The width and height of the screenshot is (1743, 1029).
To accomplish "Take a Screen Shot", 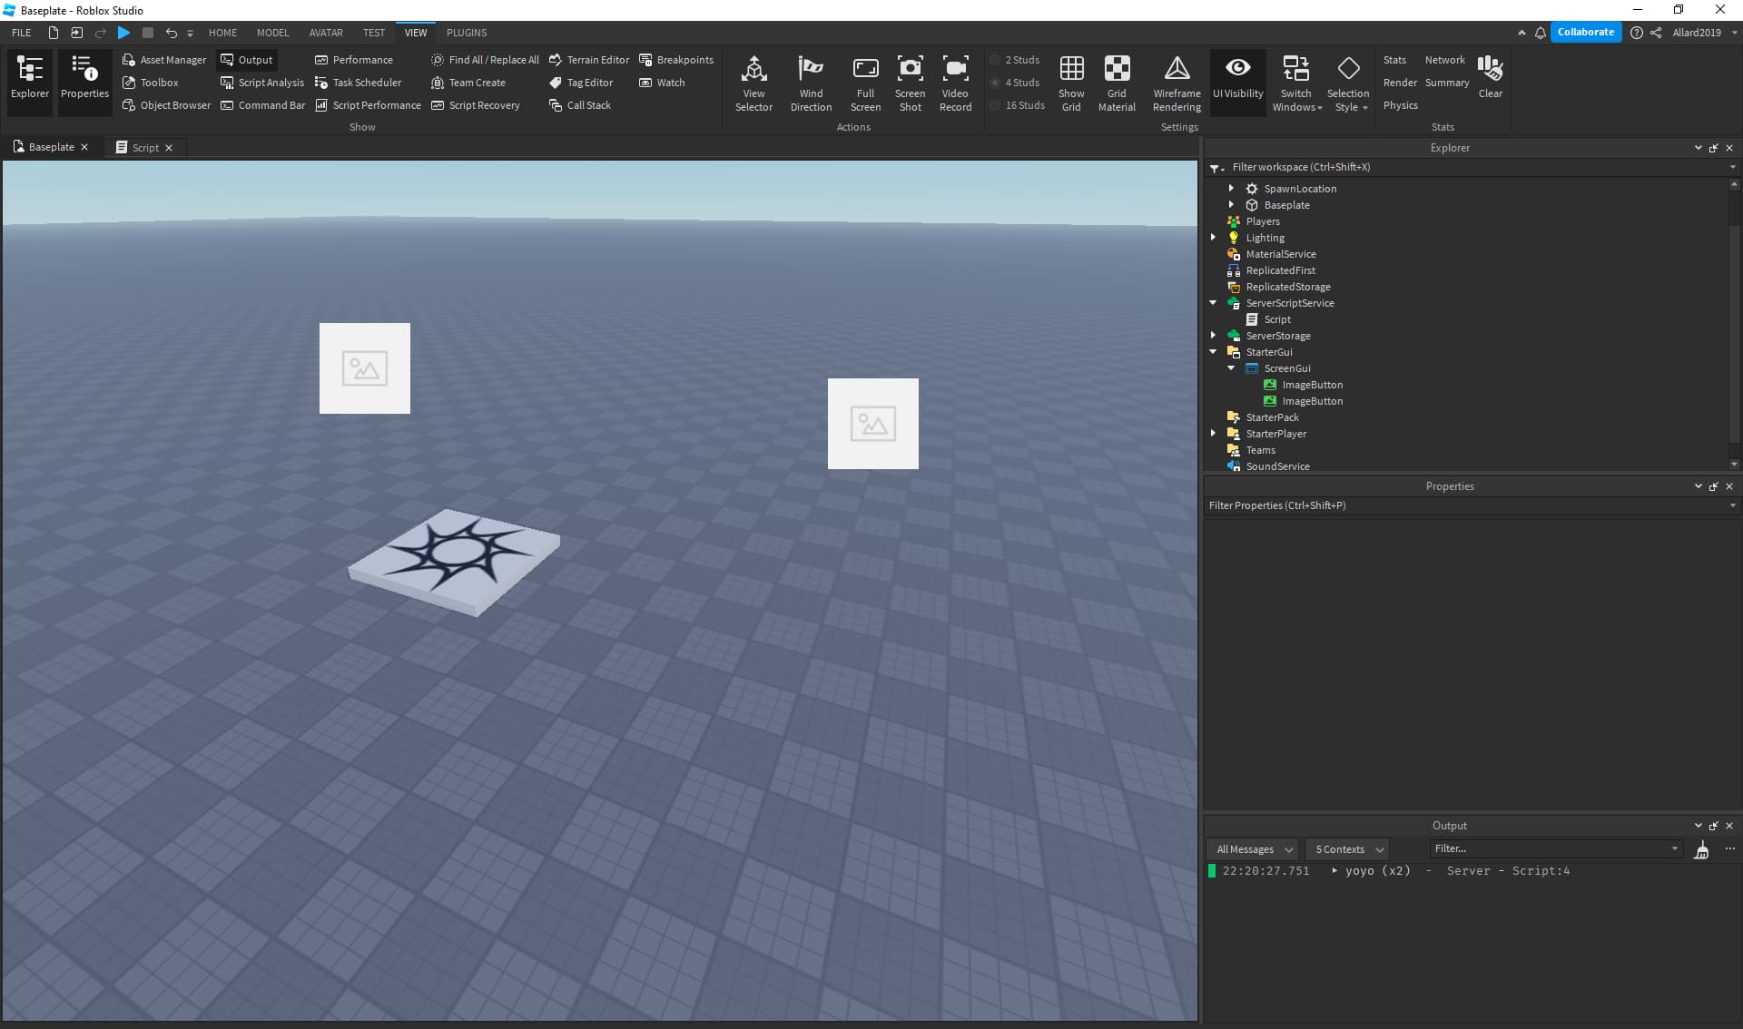I will 911,82.
